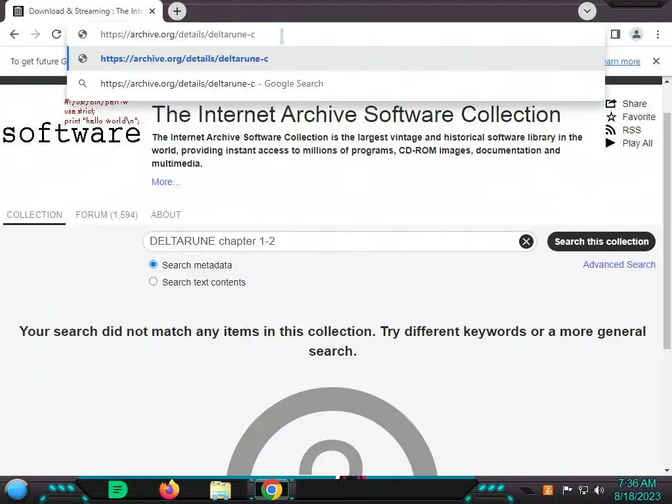Dismiss the Chrome update info bar
The image size is (672, 504).
tap(656, 61)
